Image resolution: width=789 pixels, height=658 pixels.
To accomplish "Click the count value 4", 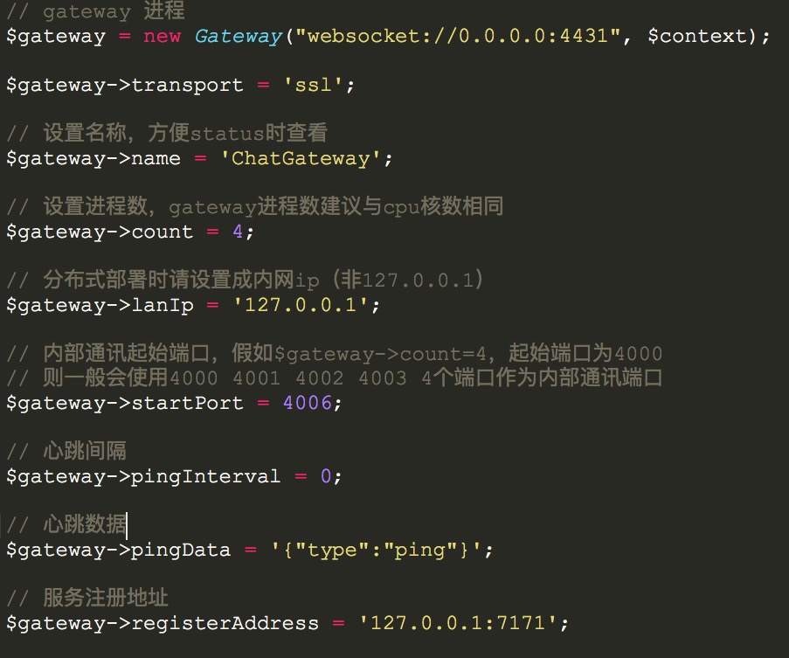I will tap(238, 232).
